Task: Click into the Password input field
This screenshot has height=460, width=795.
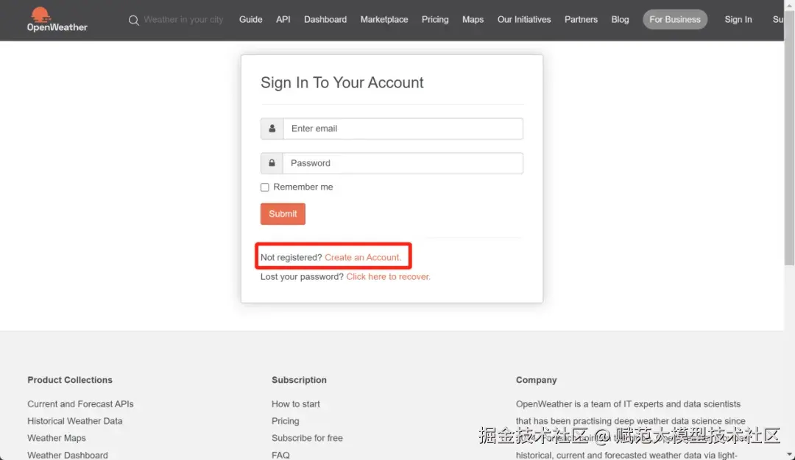Action: click(403, 163)
